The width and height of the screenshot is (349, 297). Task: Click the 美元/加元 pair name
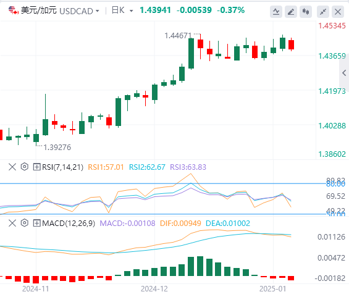coord(39,10)
